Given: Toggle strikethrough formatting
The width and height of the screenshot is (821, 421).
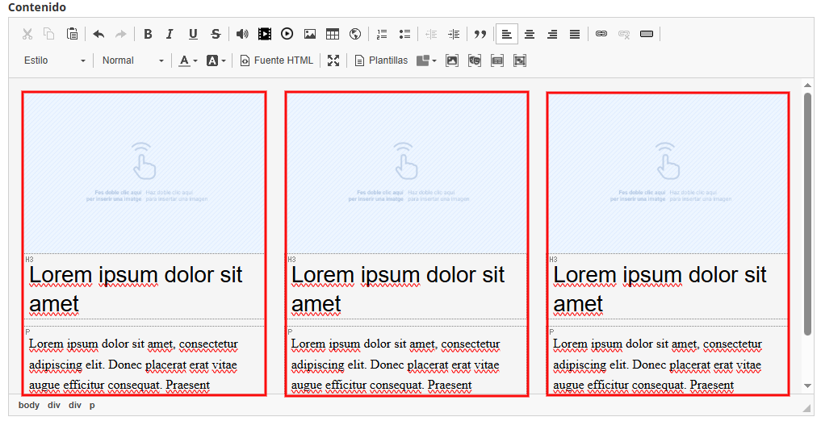Looking at the screenshot, I should coord(216,34).
